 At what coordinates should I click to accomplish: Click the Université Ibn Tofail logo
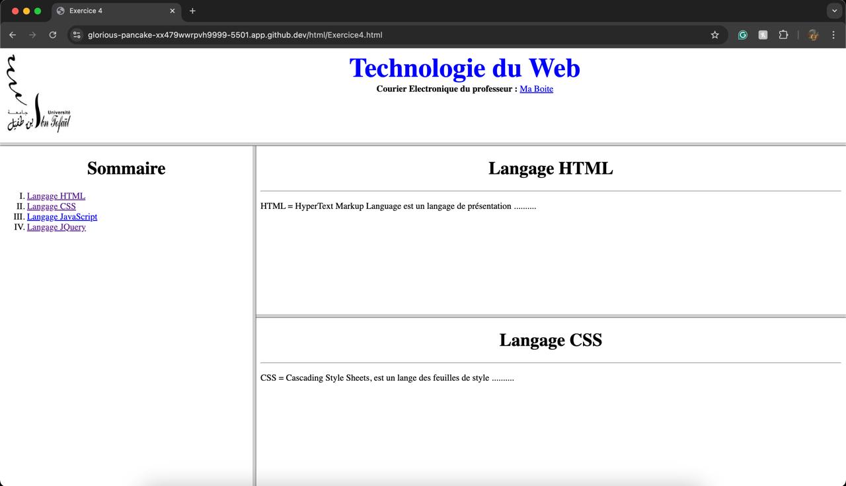coord(38,94)
